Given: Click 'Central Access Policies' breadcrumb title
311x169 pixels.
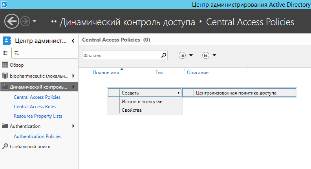Looking at the screenshot, I should coord(250,22).
